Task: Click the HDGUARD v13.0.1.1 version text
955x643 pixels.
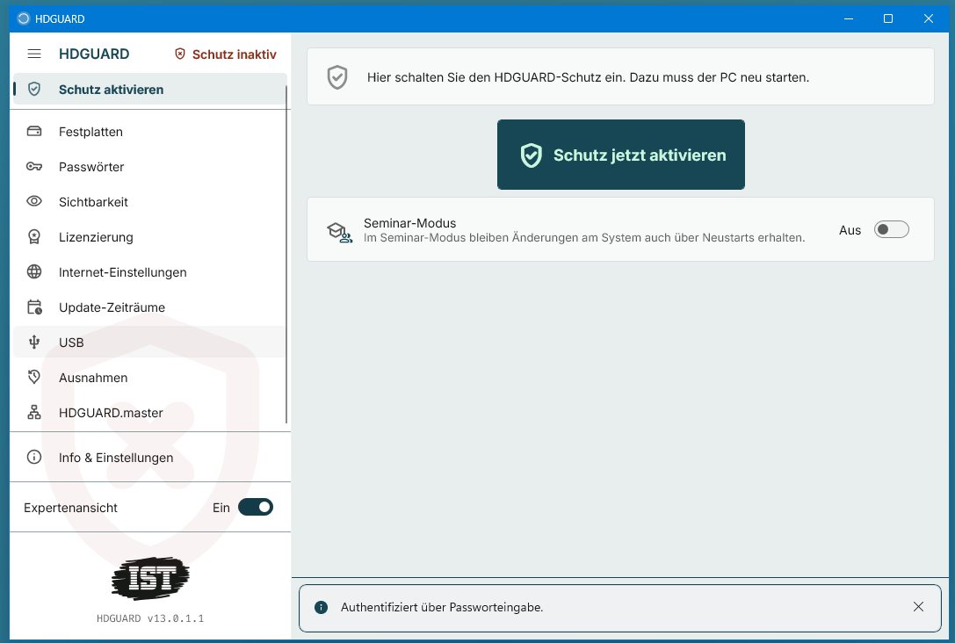Action: [150, 618]
